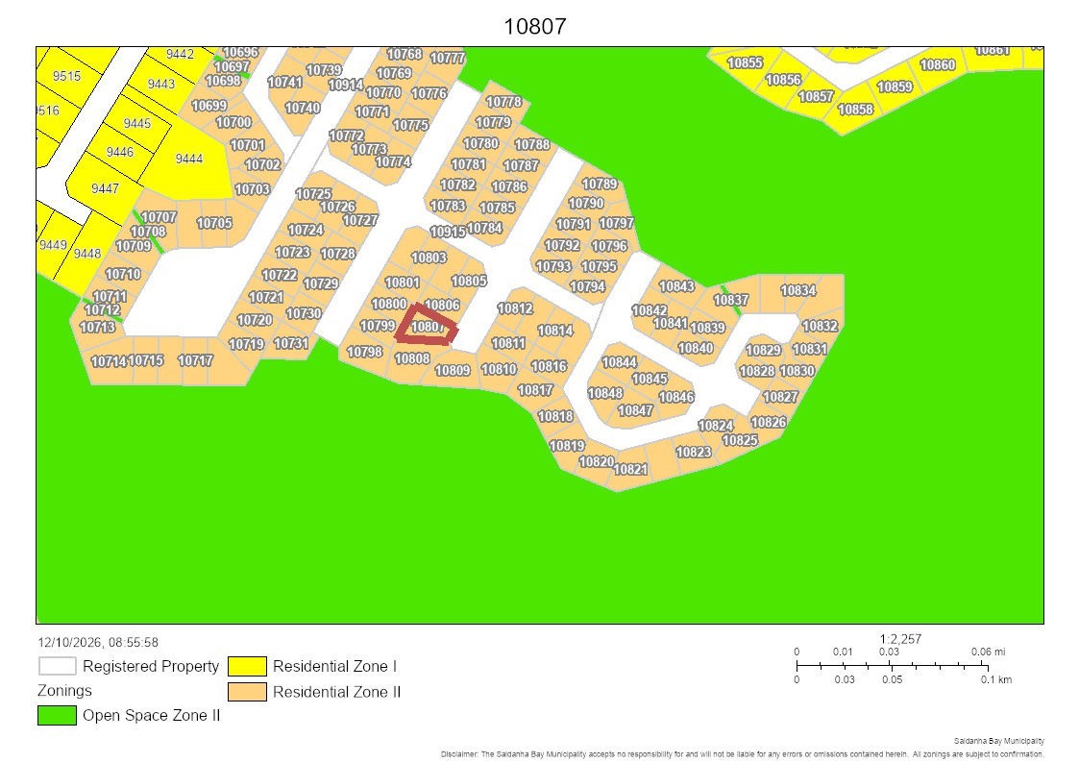Select parcel label 10778
The height and width of the screenshot is (763, 1079).
pos(503,102)
